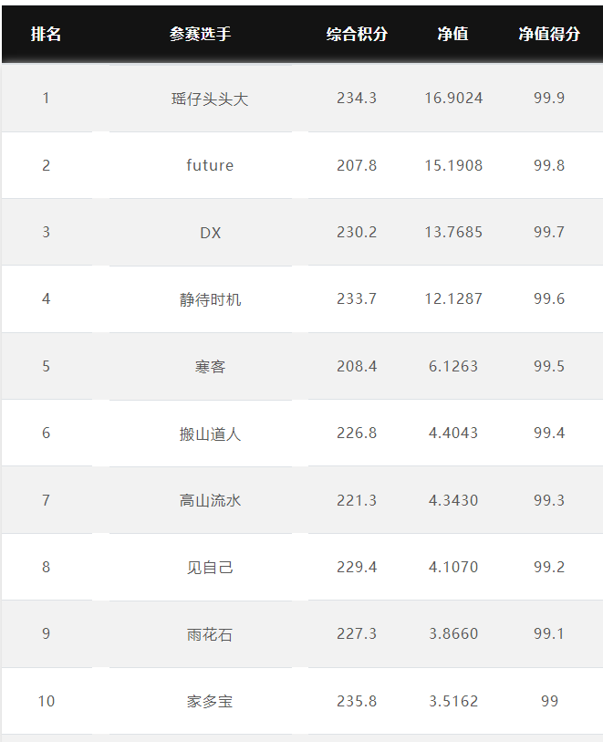This screenshot has height=742, width=603.
Task: Select player name 静待时机
Action: tap(210, 299)
